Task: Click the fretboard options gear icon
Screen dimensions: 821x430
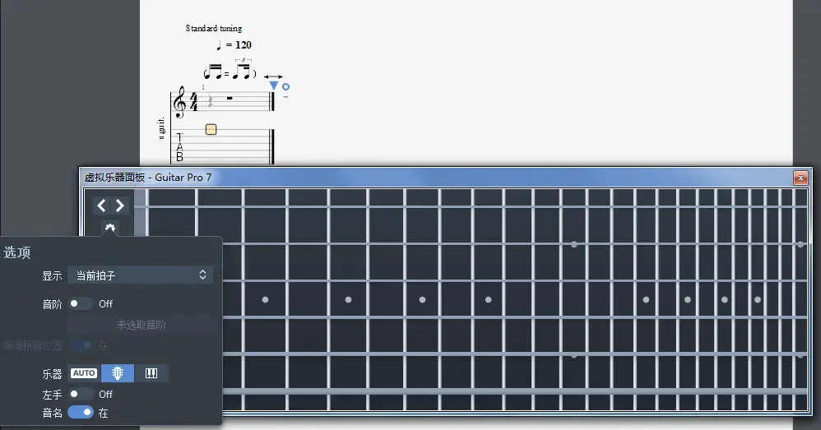Action: tap(110, 228)
